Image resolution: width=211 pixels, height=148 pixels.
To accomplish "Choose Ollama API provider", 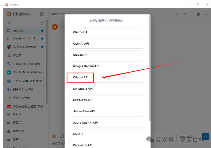I will (107, 78).
